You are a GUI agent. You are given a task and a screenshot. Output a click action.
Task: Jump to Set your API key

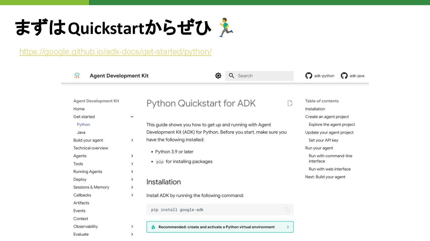tap(323, 140)
